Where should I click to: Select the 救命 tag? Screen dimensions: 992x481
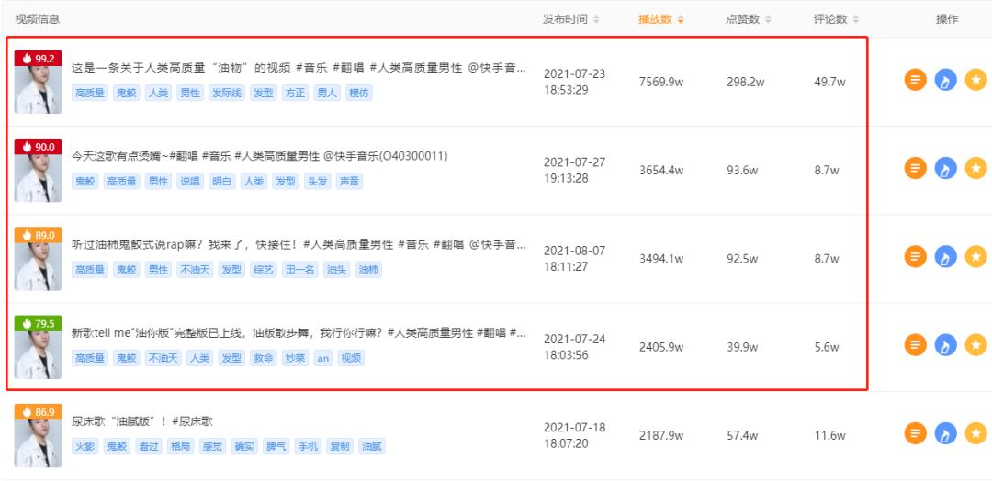pyautogui.click(x=264, y=358)
